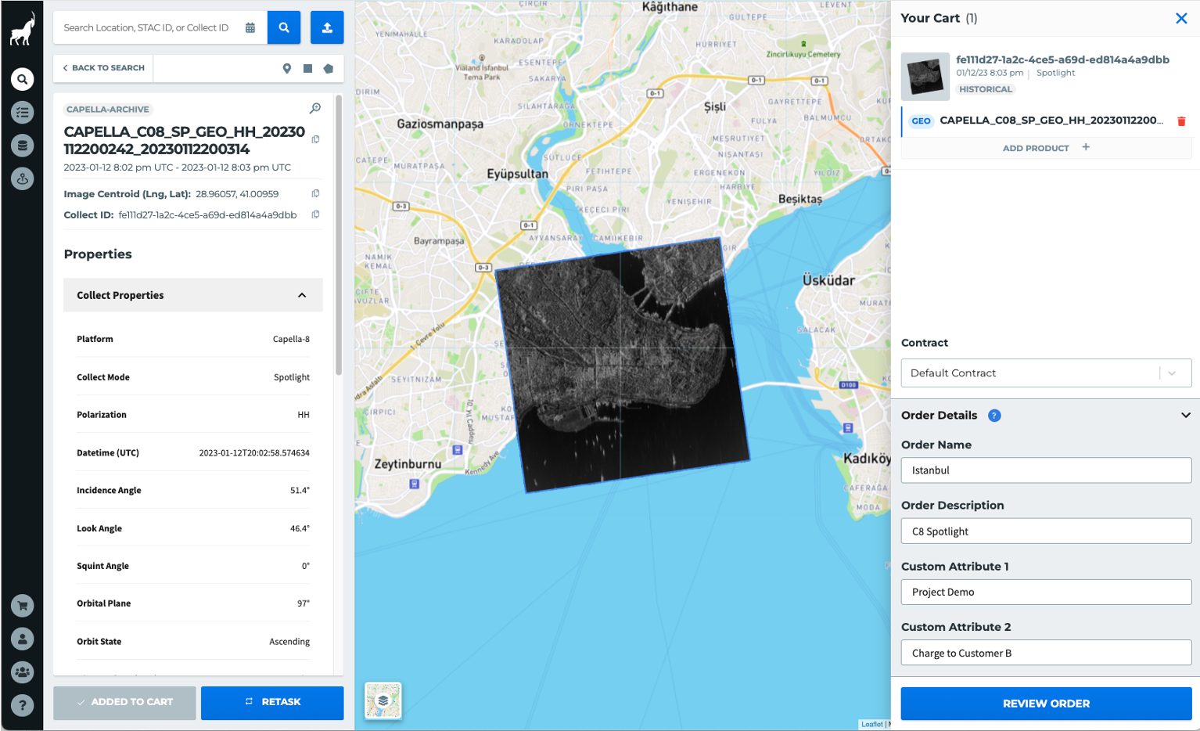Click Back to Search
Screen dimensions: 1200x731
(x=103, y=68)
